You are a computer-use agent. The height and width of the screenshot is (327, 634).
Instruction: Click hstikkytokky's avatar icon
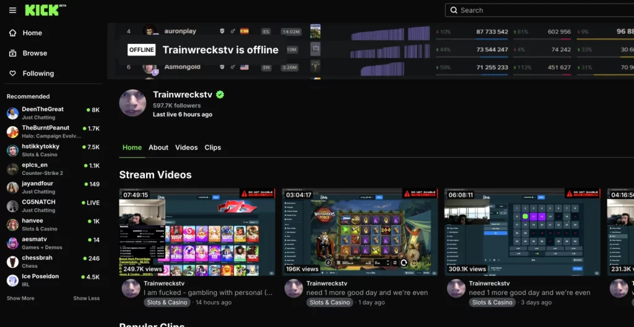12,151
